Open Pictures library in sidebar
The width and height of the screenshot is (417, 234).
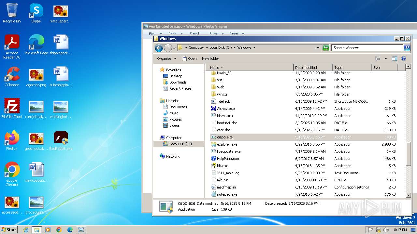click(x=176, y=119)
